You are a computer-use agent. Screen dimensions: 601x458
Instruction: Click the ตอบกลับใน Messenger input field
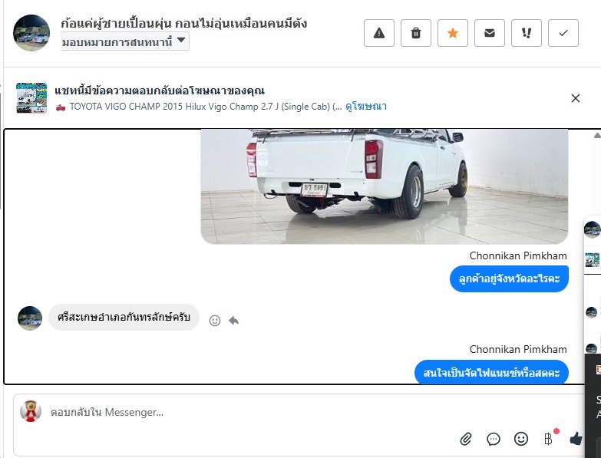coord(253,412)
